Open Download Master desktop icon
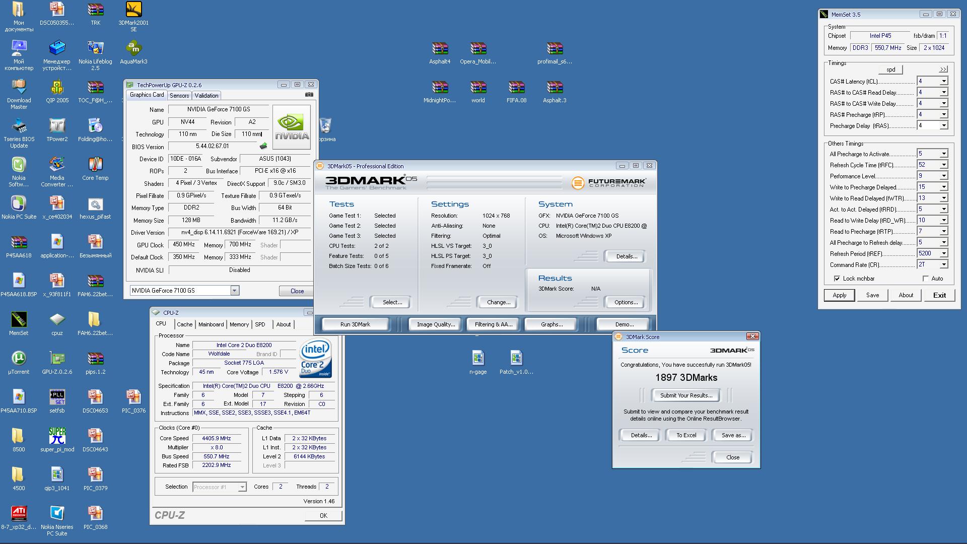This screenshot has width=967, height=544. pyautogui.click(x=19, y=94)
